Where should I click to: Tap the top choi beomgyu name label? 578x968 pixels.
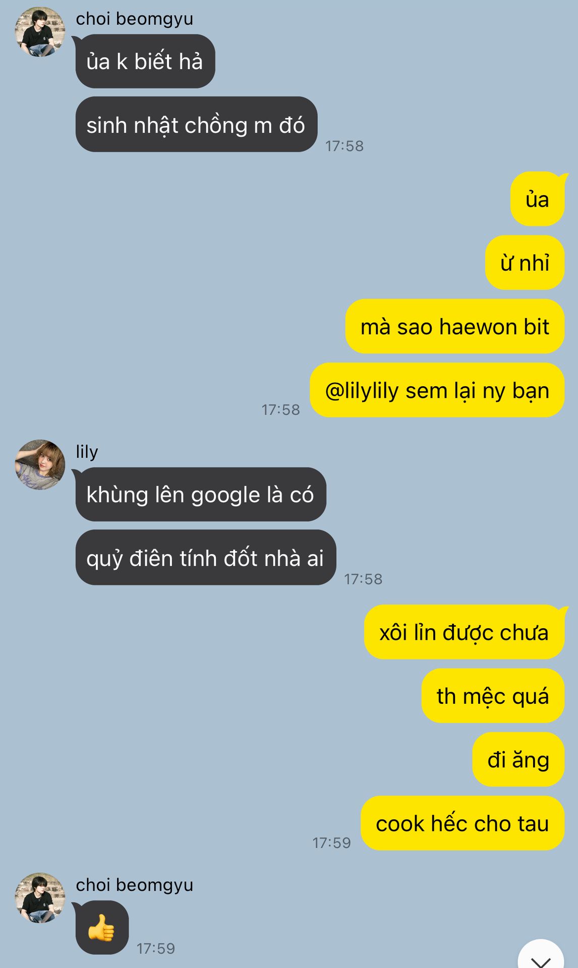point(134,19)
